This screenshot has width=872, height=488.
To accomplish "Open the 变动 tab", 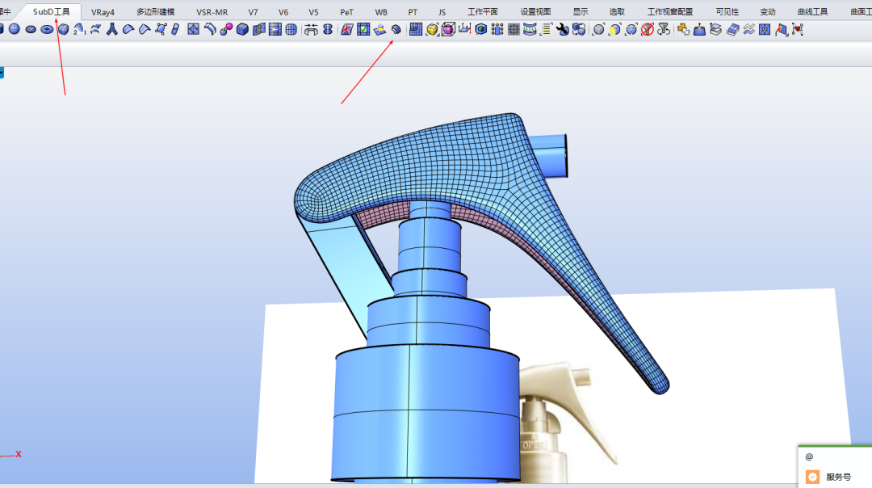I will (x=768, y=11).
